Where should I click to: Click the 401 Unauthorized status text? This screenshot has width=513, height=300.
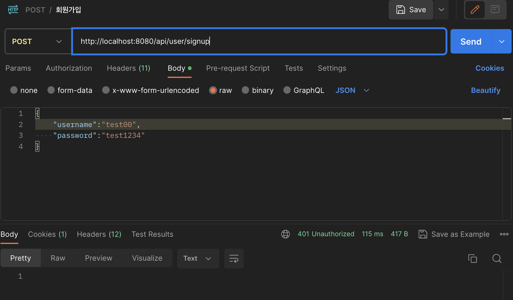(x=326, y=234)
